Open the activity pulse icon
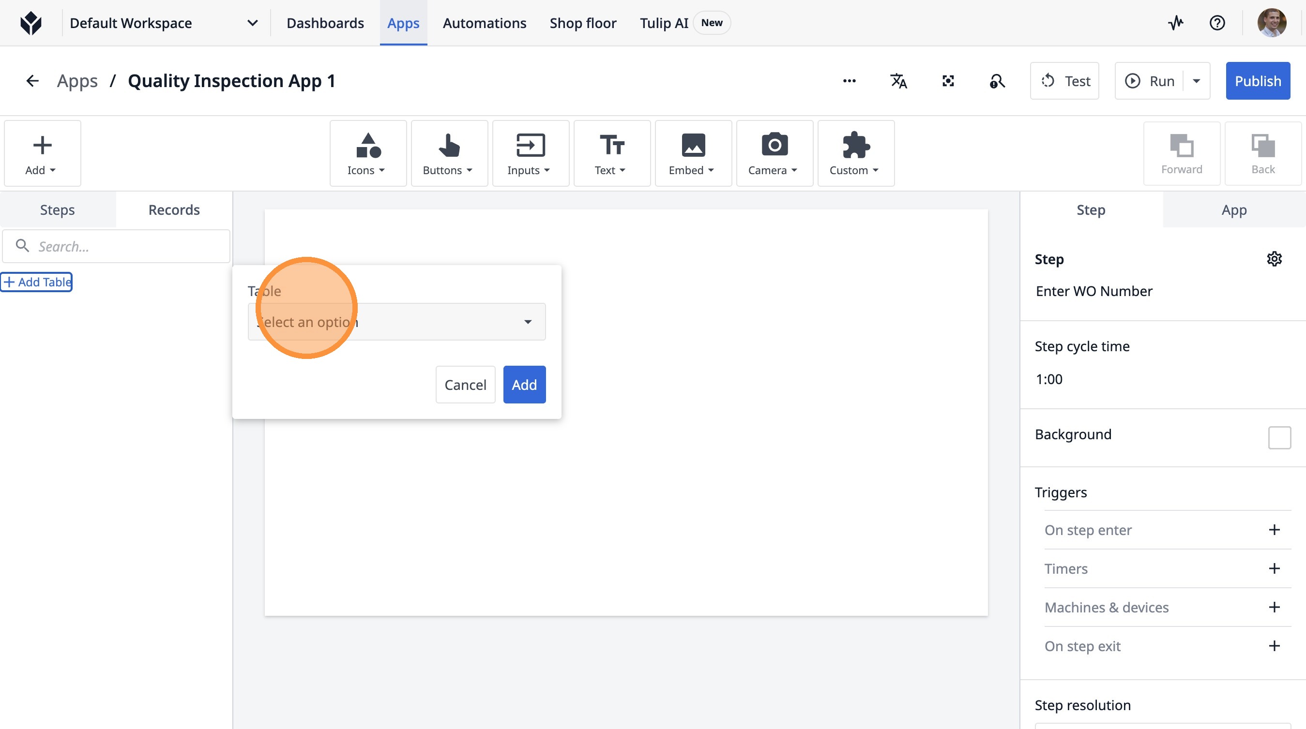Viewport: 1306px width, 729px height. coord(1176,23)
